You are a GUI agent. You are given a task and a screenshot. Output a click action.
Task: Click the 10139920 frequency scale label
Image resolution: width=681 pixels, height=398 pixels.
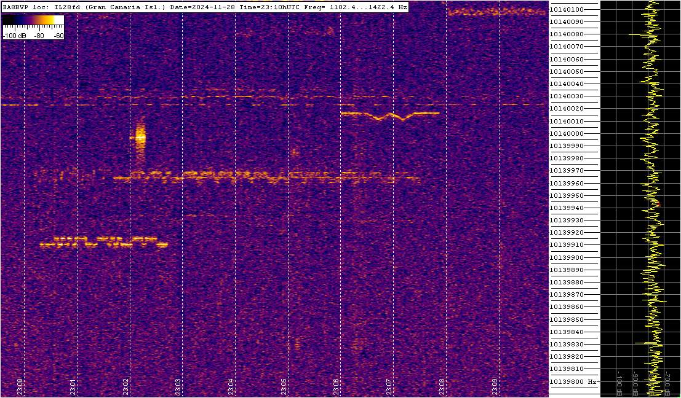click(567, 233)
